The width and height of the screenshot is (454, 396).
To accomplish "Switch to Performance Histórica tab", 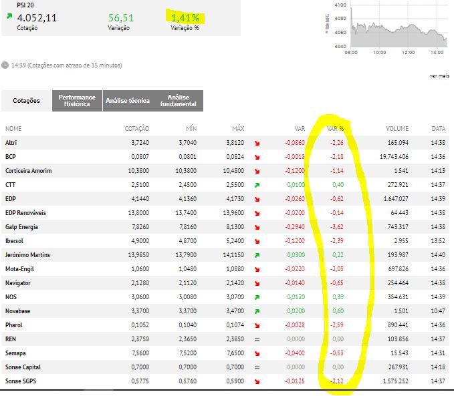I will pyautogui.click(x=77, y=101).
